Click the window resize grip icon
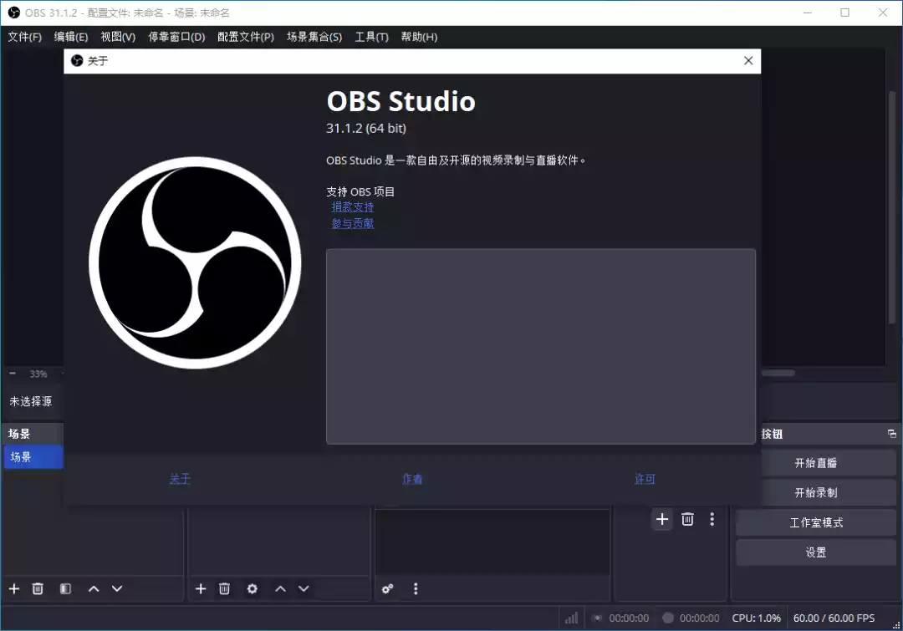Viewport: 903px width, 631px height. tap(896, 625)
